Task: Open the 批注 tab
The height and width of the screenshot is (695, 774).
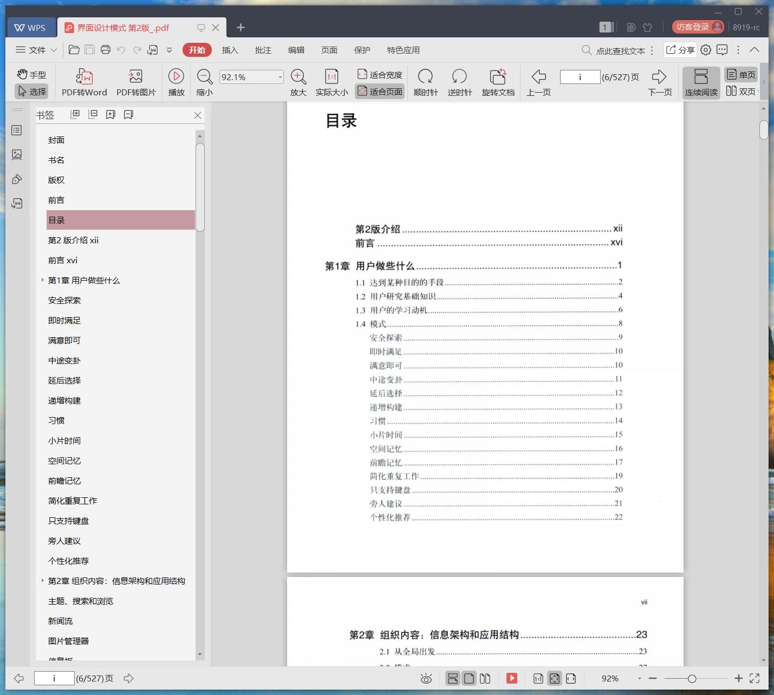Action: tap(263, 50)
